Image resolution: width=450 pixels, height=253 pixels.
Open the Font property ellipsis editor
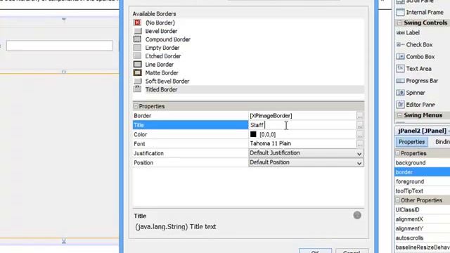coord(360,143)
